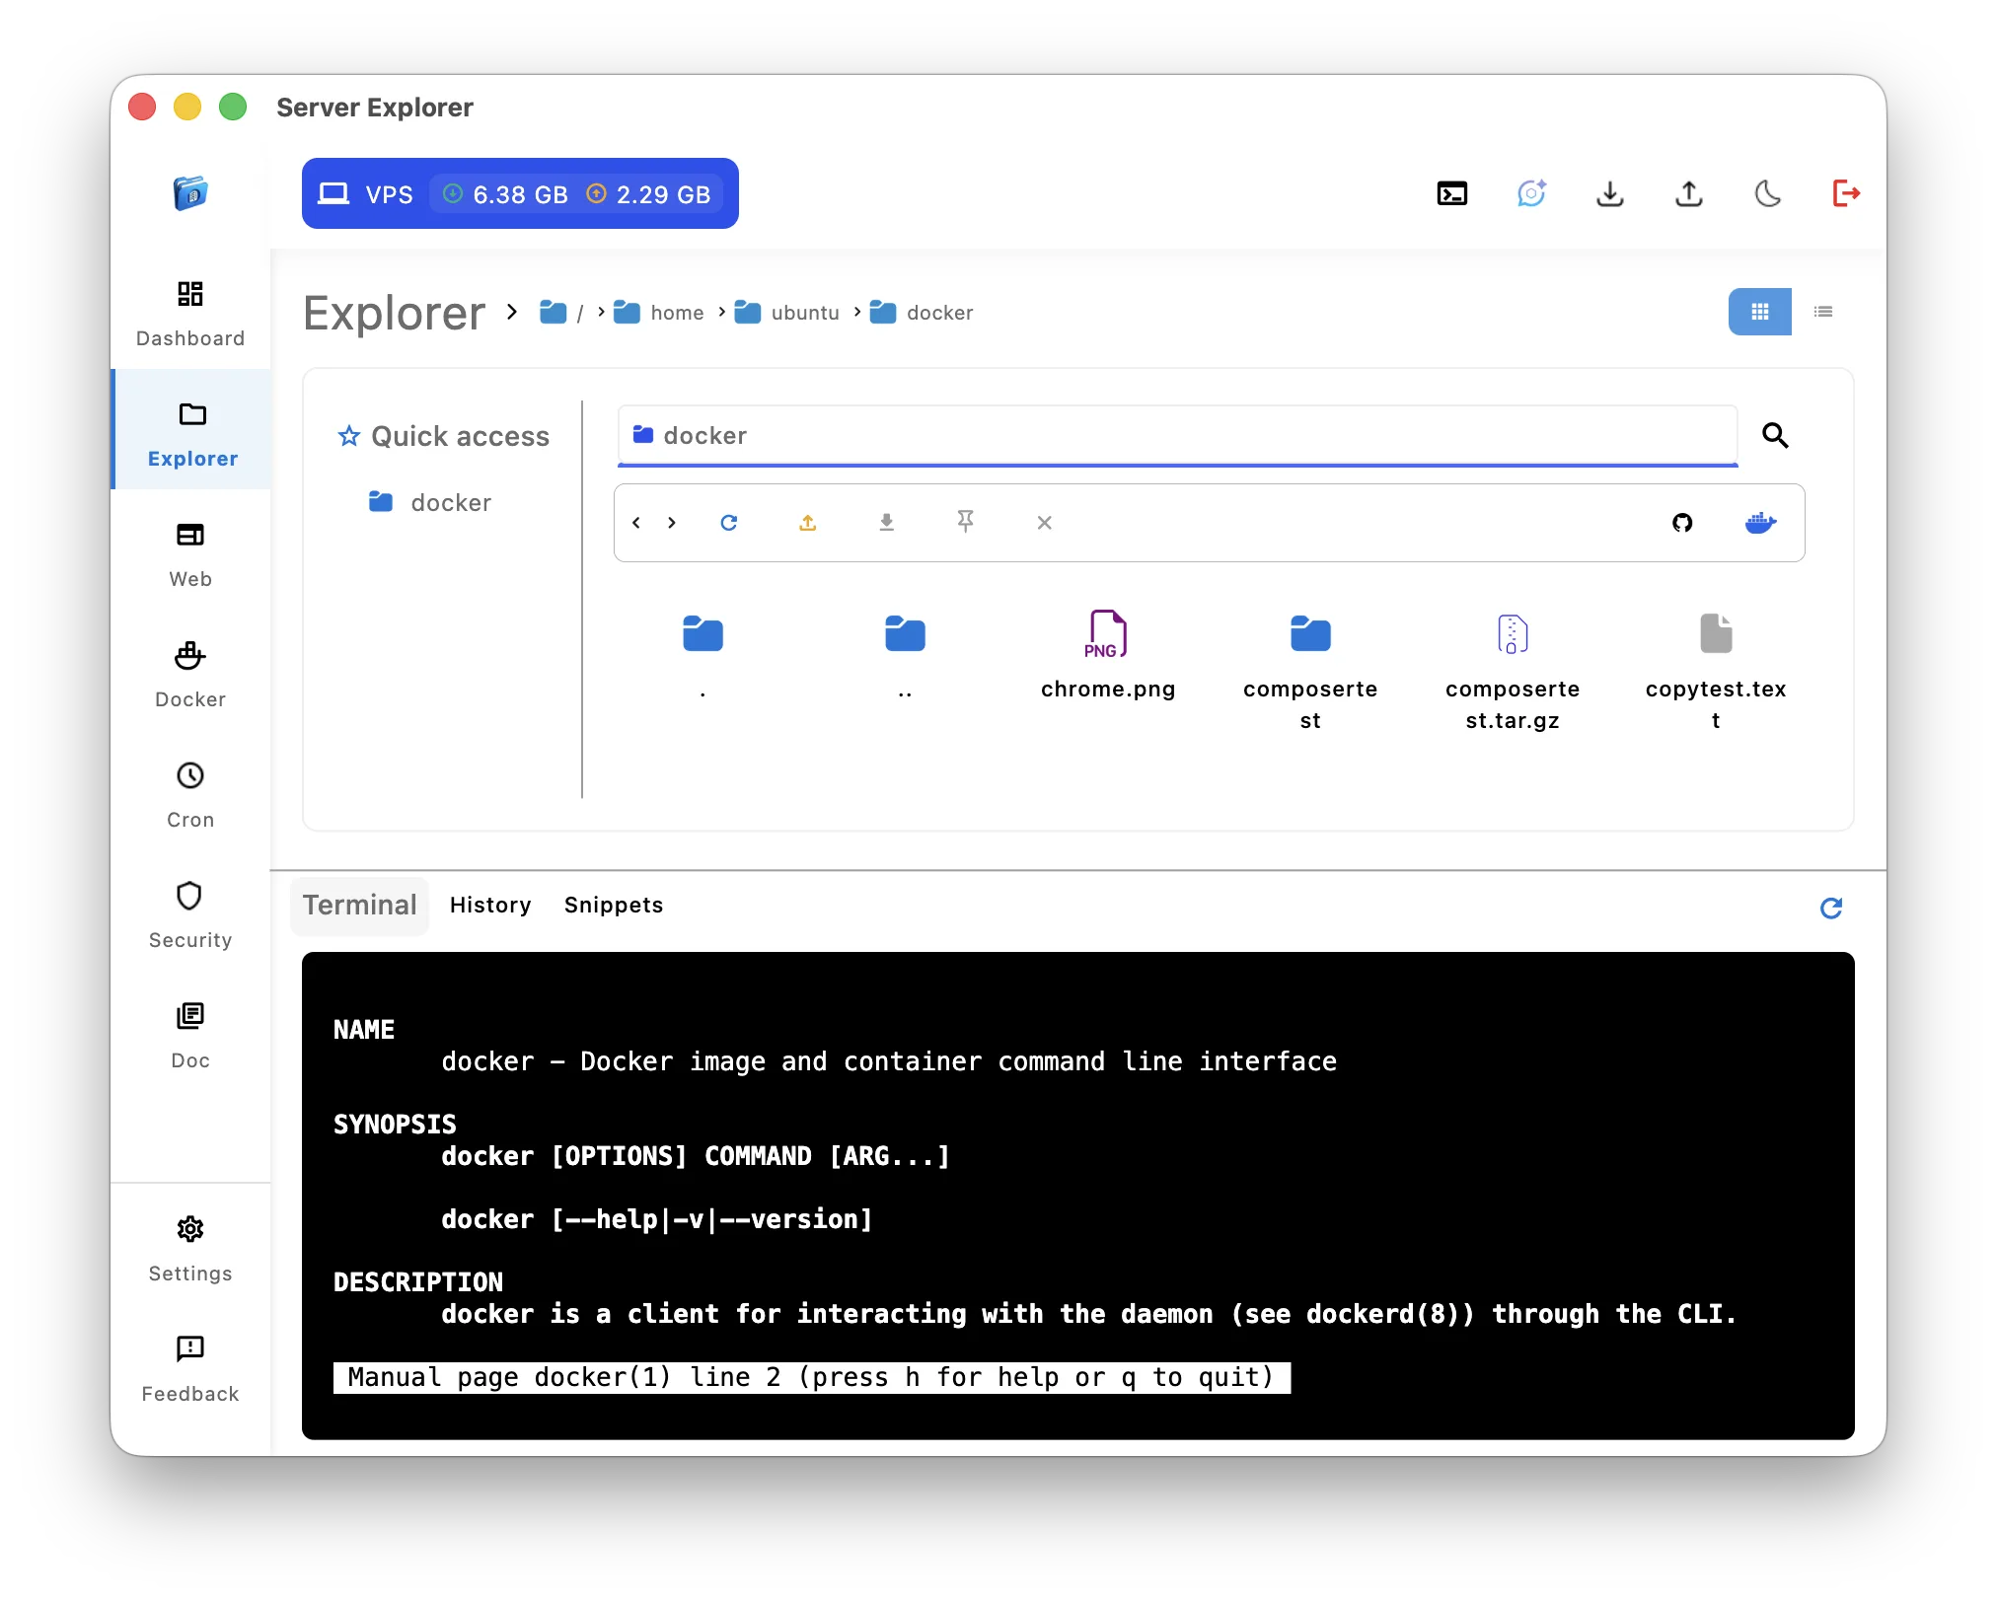Click the top bar upload icon
This screenshot has height=1602, width=1997.
click(x=1688, y=193)
